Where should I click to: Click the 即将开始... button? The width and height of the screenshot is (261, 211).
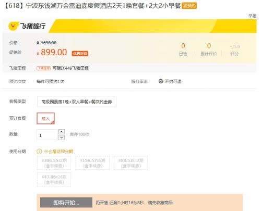click(x=66, y=203)
